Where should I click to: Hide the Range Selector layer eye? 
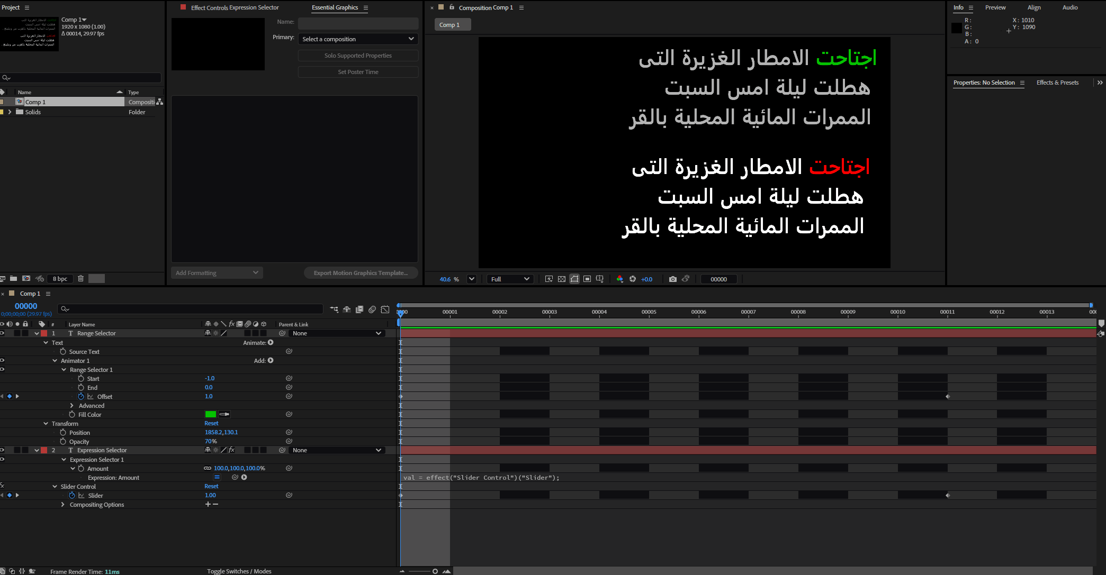click(x=2, y=333)
